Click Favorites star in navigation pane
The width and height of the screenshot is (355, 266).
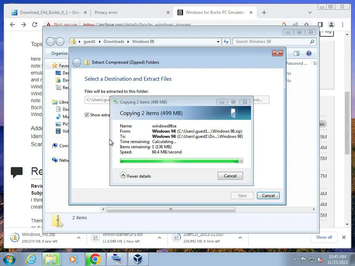point(54,65)
